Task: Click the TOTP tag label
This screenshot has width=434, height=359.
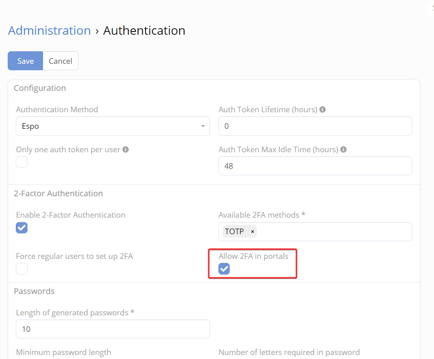Action: tap(235, 232)
